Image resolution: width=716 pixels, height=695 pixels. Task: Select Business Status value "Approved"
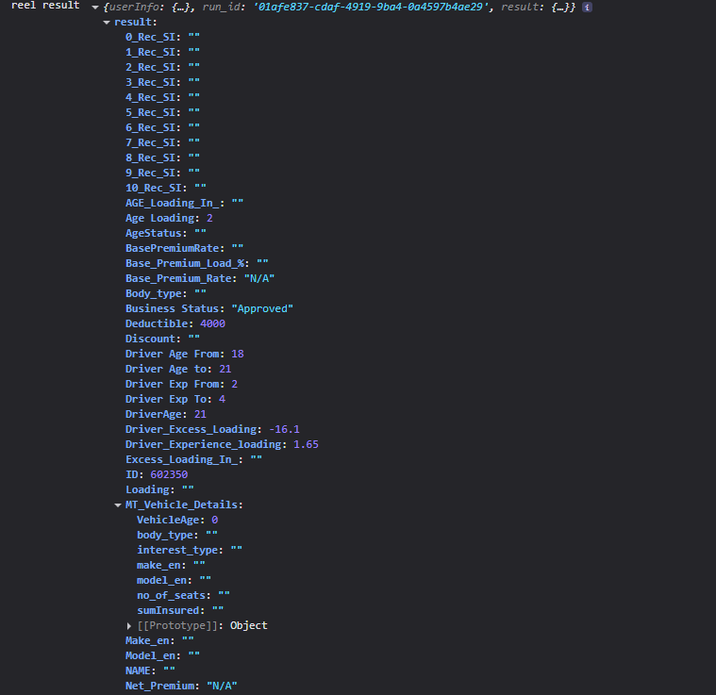click(262, 308)
